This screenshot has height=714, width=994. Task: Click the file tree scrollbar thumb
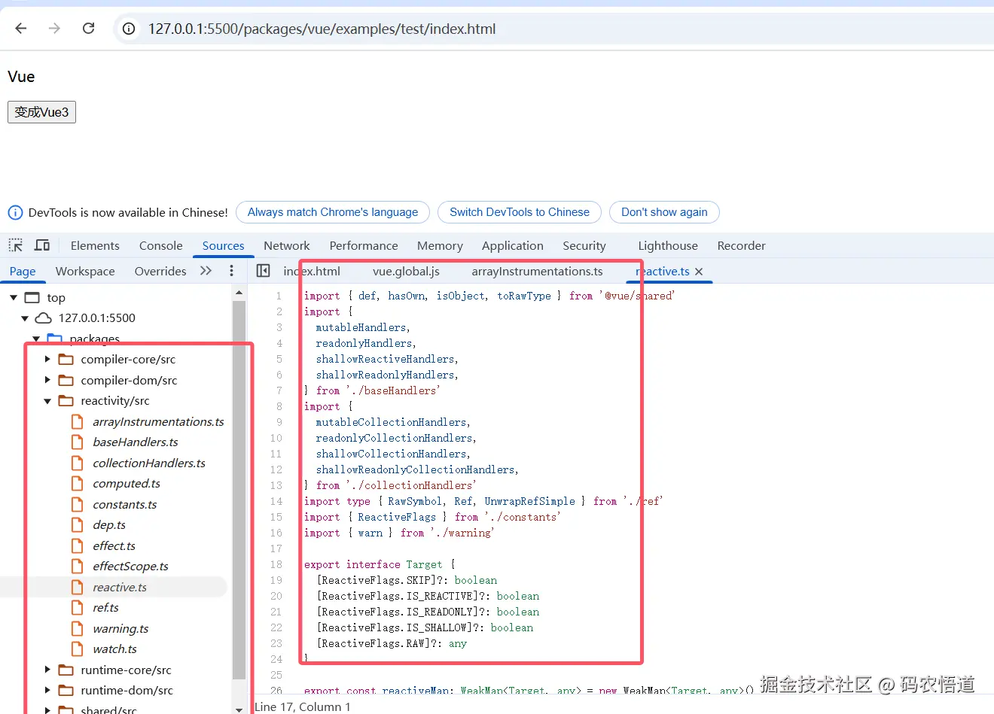click(x=239, y=490)
